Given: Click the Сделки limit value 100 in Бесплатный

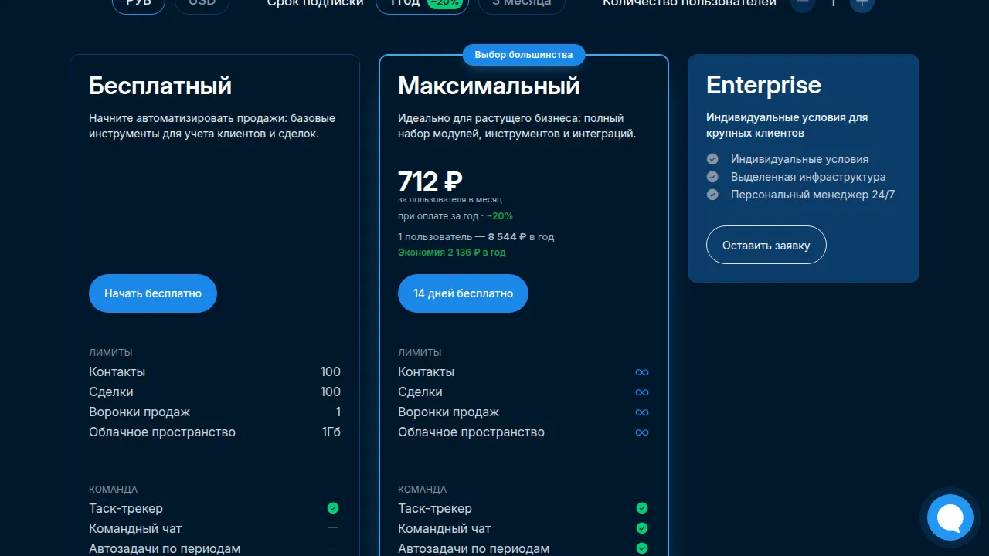Looking at the screenshot, I should [330, 392].
